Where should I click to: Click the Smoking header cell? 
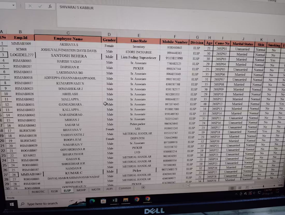pyautogui.click(x=274, y=45)
